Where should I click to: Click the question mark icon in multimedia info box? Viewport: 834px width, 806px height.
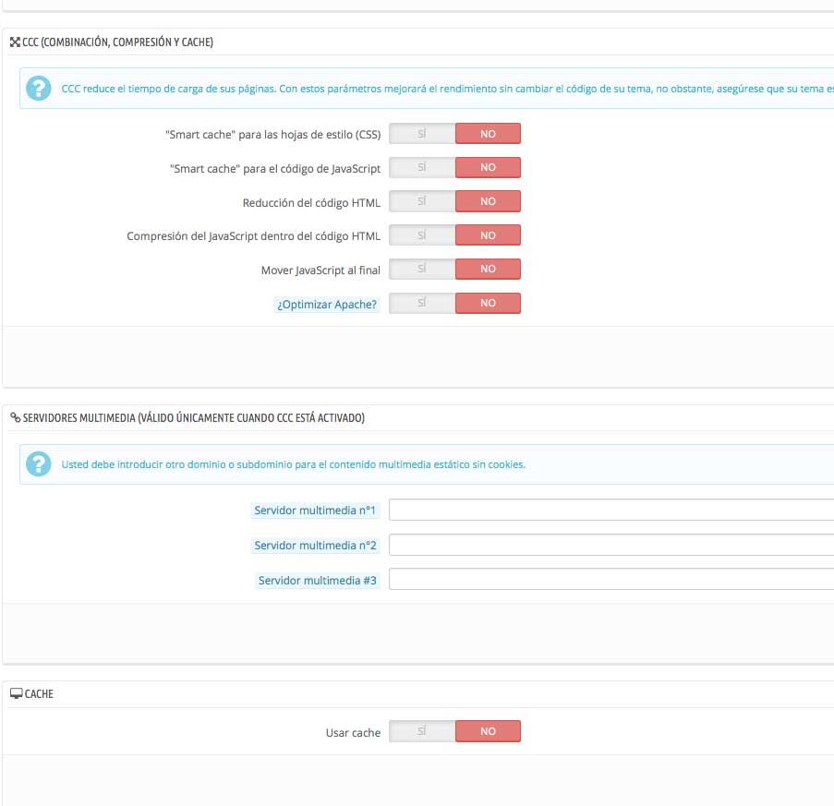39,464
